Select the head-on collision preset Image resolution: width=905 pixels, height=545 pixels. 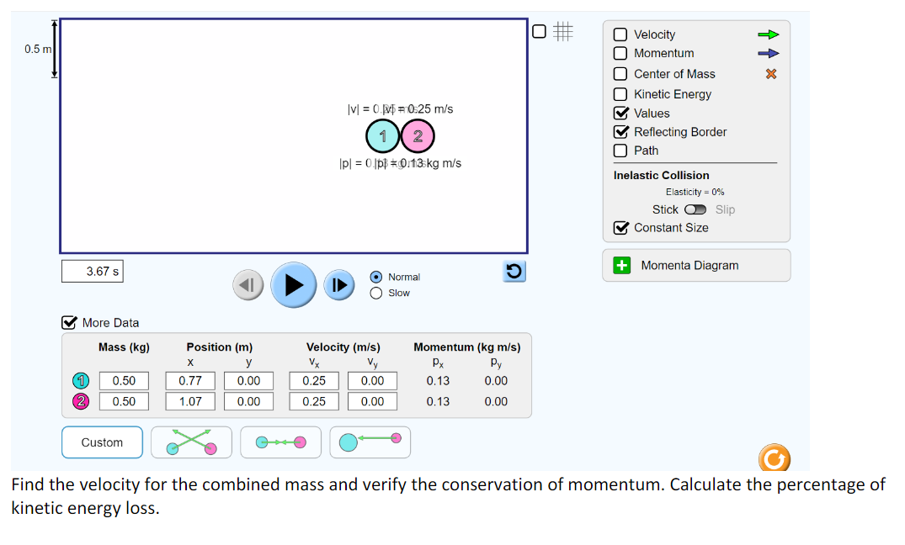[x=280, y=442]
